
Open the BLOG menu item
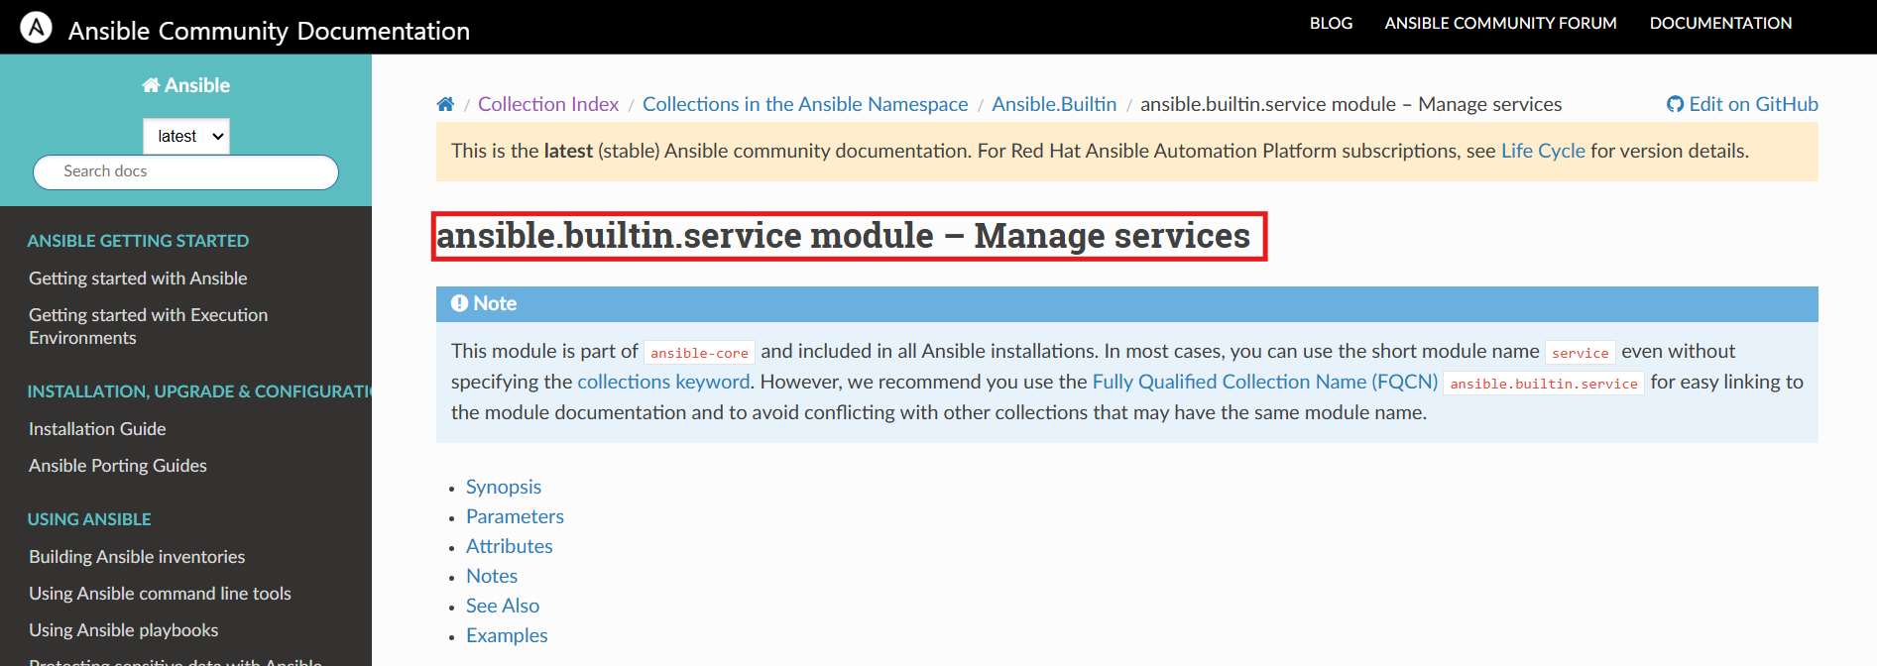click(1331, 23)
